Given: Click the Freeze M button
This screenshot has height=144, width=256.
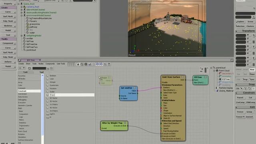Looking at the screenshot, I should click(x=240, y=117).
